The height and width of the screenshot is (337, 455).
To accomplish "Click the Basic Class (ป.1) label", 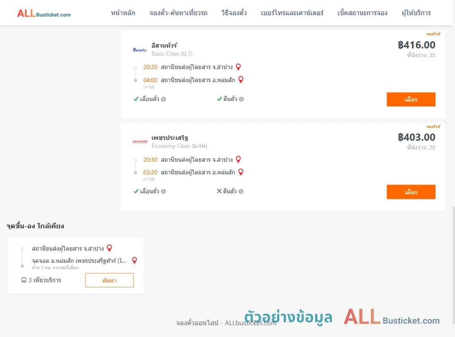I will [x=172, y=53].
